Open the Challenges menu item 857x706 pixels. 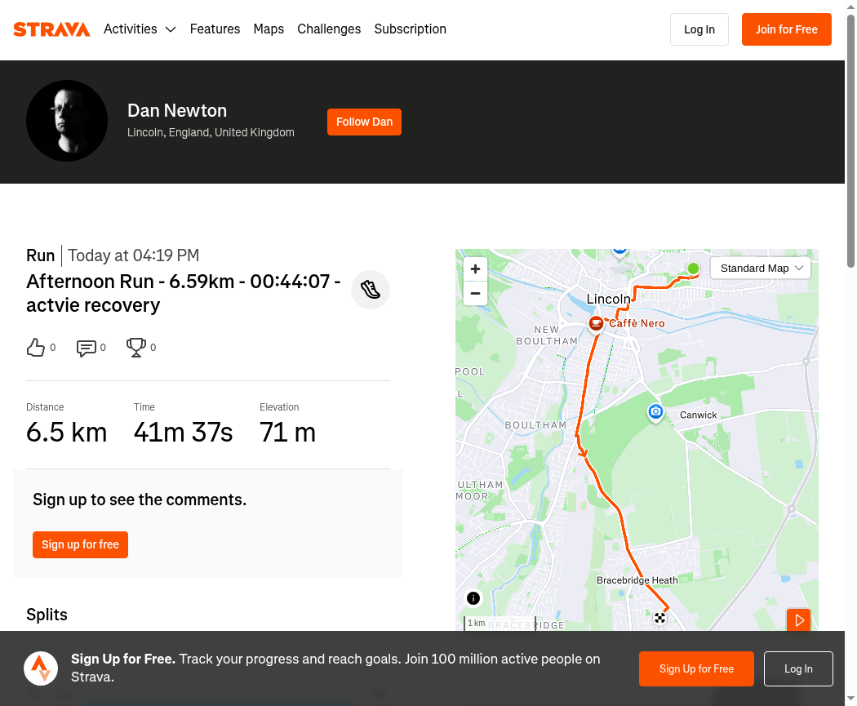coord(329,29)
